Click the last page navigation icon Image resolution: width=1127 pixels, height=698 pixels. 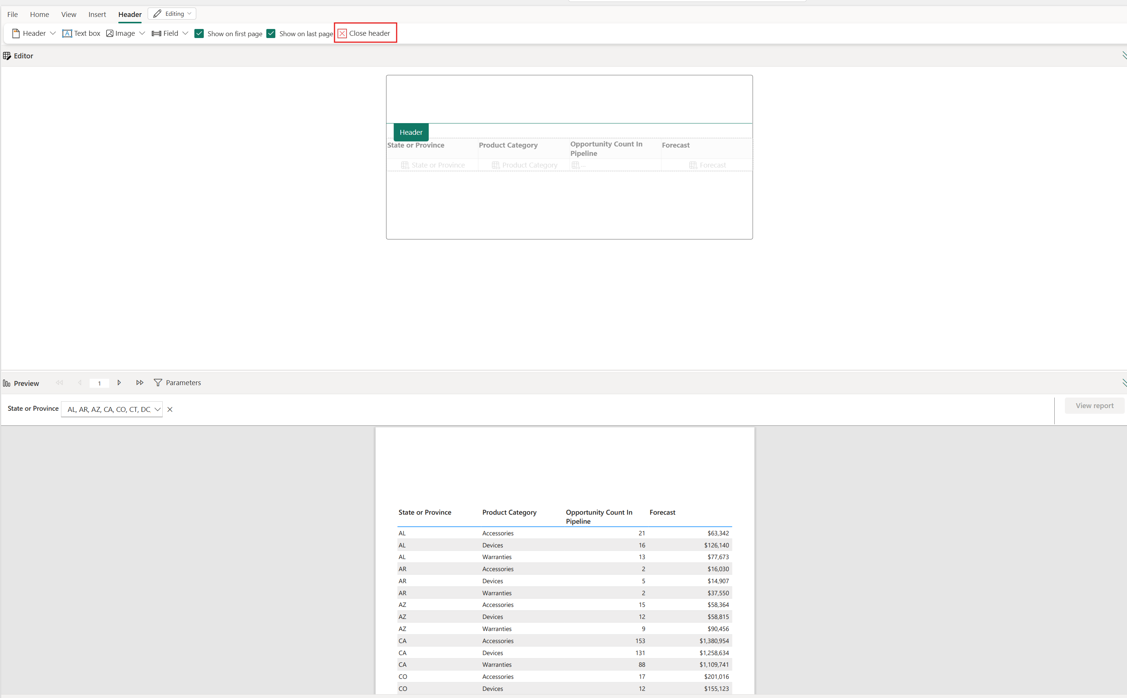point(139,383)
